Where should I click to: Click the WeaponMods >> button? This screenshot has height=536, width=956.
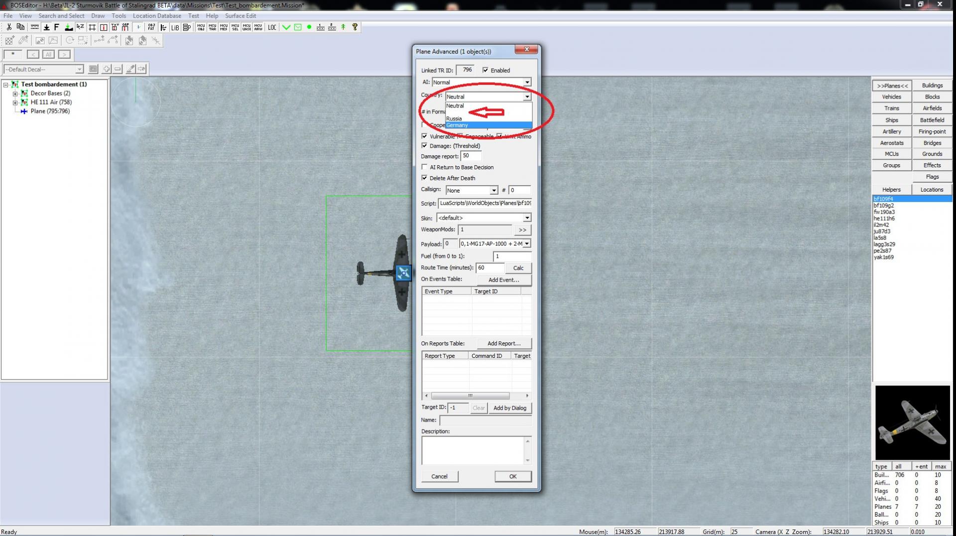[522, 230]
